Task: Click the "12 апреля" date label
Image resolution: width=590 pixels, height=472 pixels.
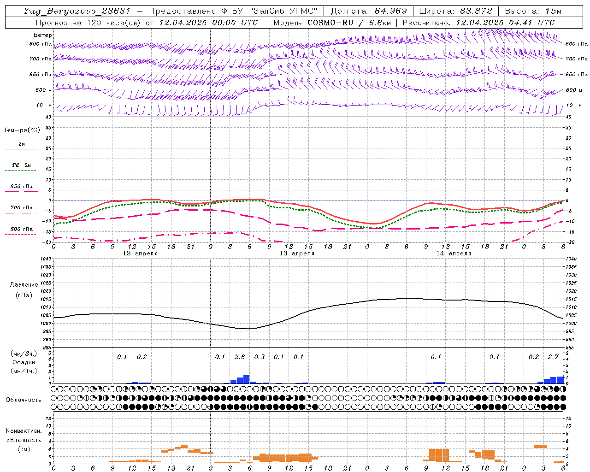Action: [140, 254]
